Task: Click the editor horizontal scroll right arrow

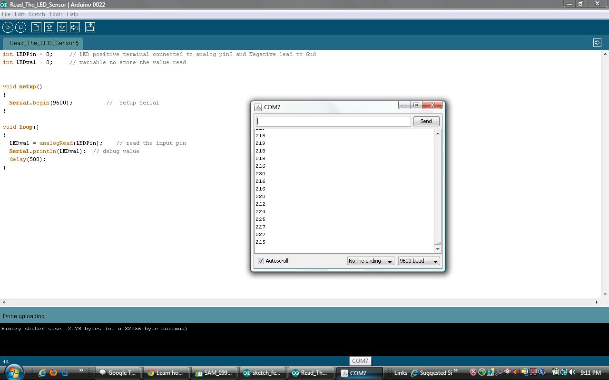Action: coord(597,302)
